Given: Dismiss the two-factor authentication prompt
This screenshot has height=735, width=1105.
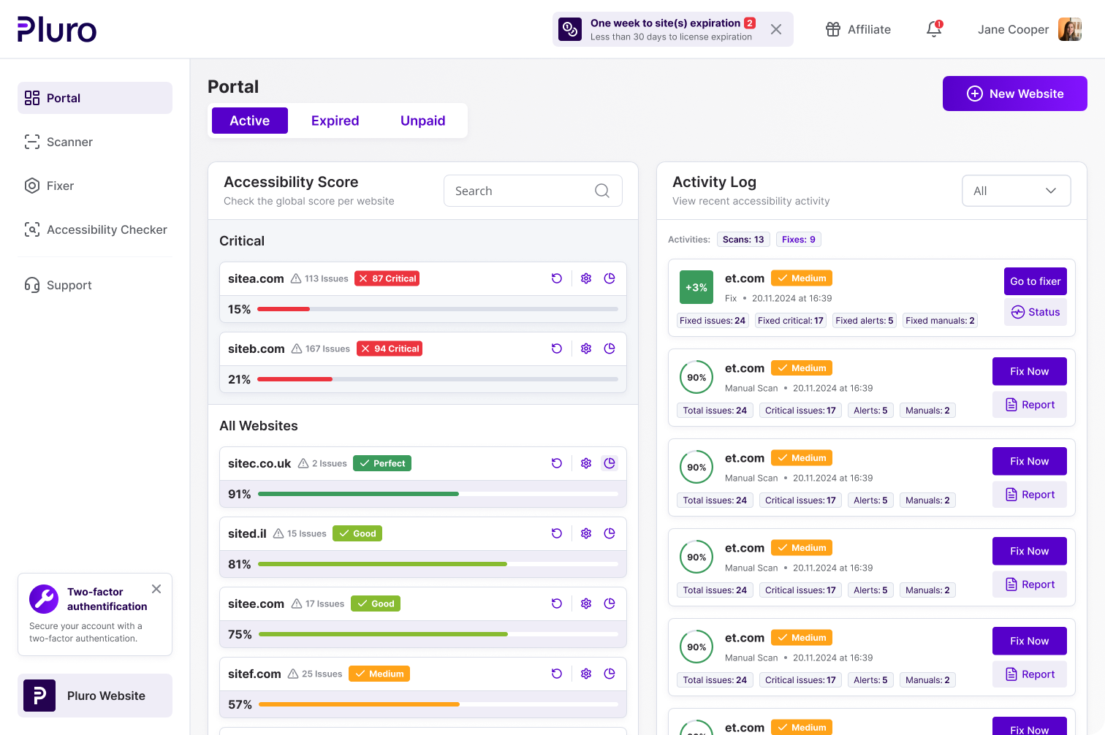Looking at the screenshot, I should click(x=156, y=589).
